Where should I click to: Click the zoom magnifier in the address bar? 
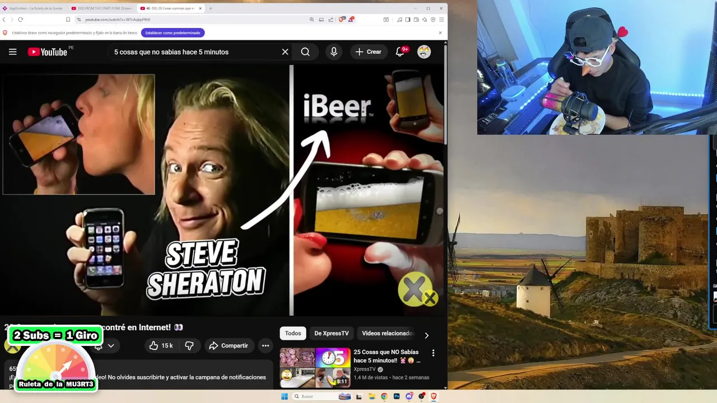pos(311,20)
